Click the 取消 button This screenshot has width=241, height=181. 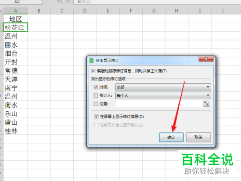(198, 137)
